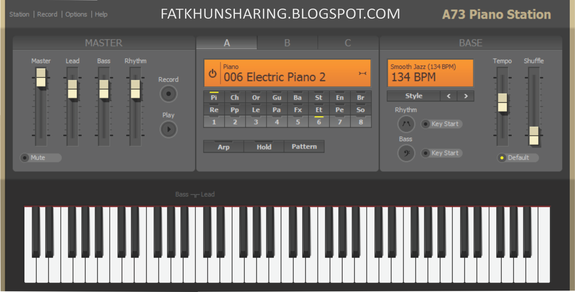Start recording with the Record button
This screenshot has height=292, width=575.
click(x=168, y=94)
